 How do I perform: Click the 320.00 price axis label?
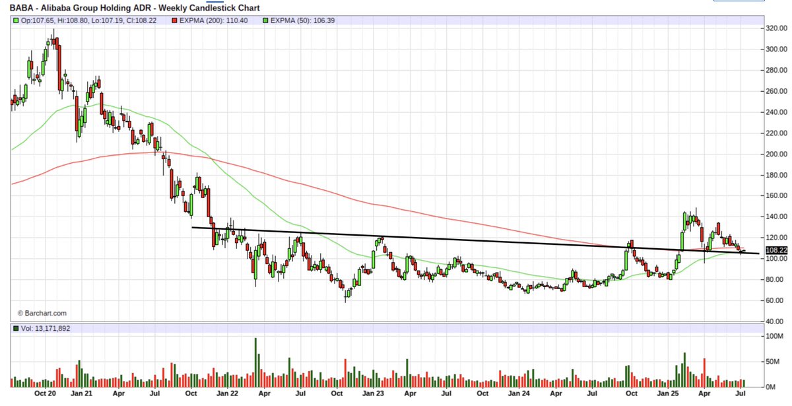pyautogui.click(x=775, y=28)
